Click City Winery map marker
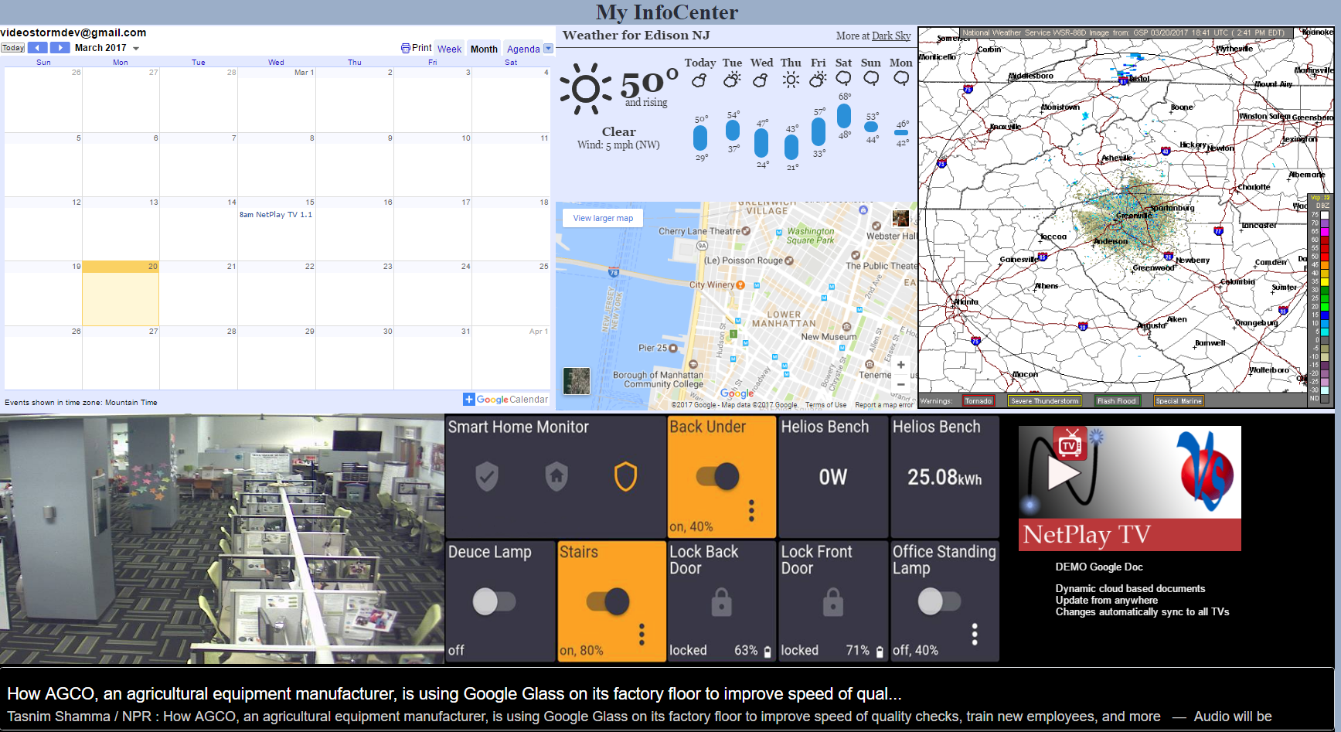This screenshot has width=1341, height=732. (740, 285)
